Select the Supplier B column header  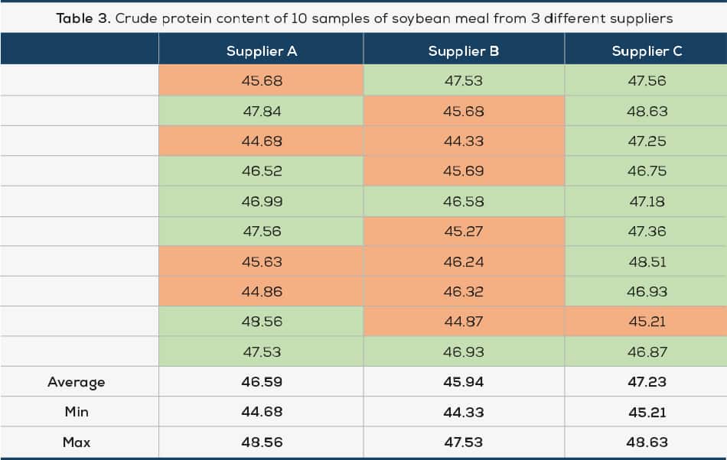point(464,51)
